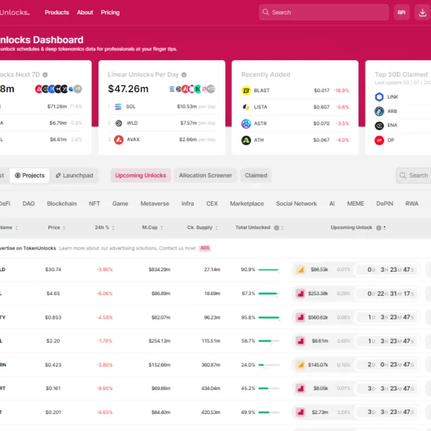Click unlock type icon for $8.05k row
Viewport: 431px width, 431px height.
click(300, 389)
